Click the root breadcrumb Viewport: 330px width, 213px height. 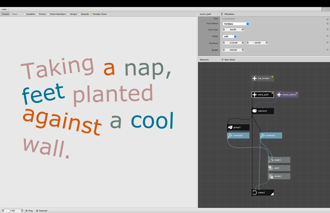[4, 9]
